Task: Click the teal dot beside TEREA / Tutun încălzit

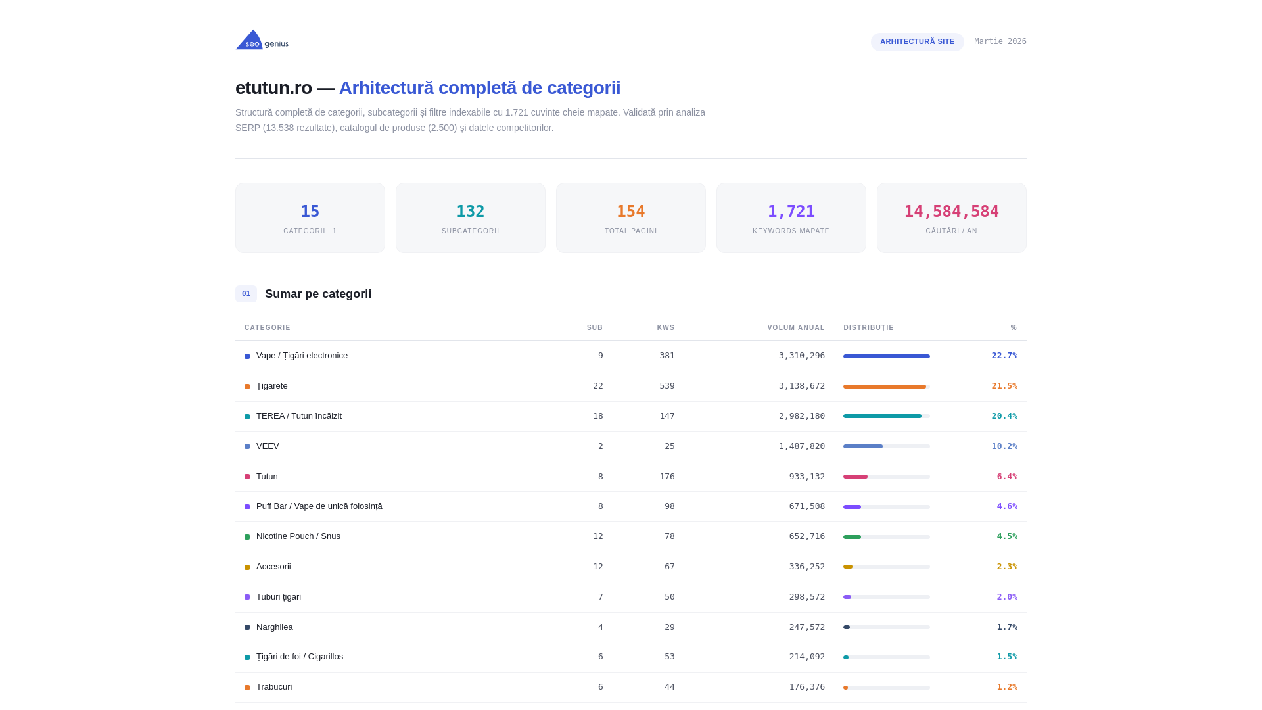Action: coord(247,417)
